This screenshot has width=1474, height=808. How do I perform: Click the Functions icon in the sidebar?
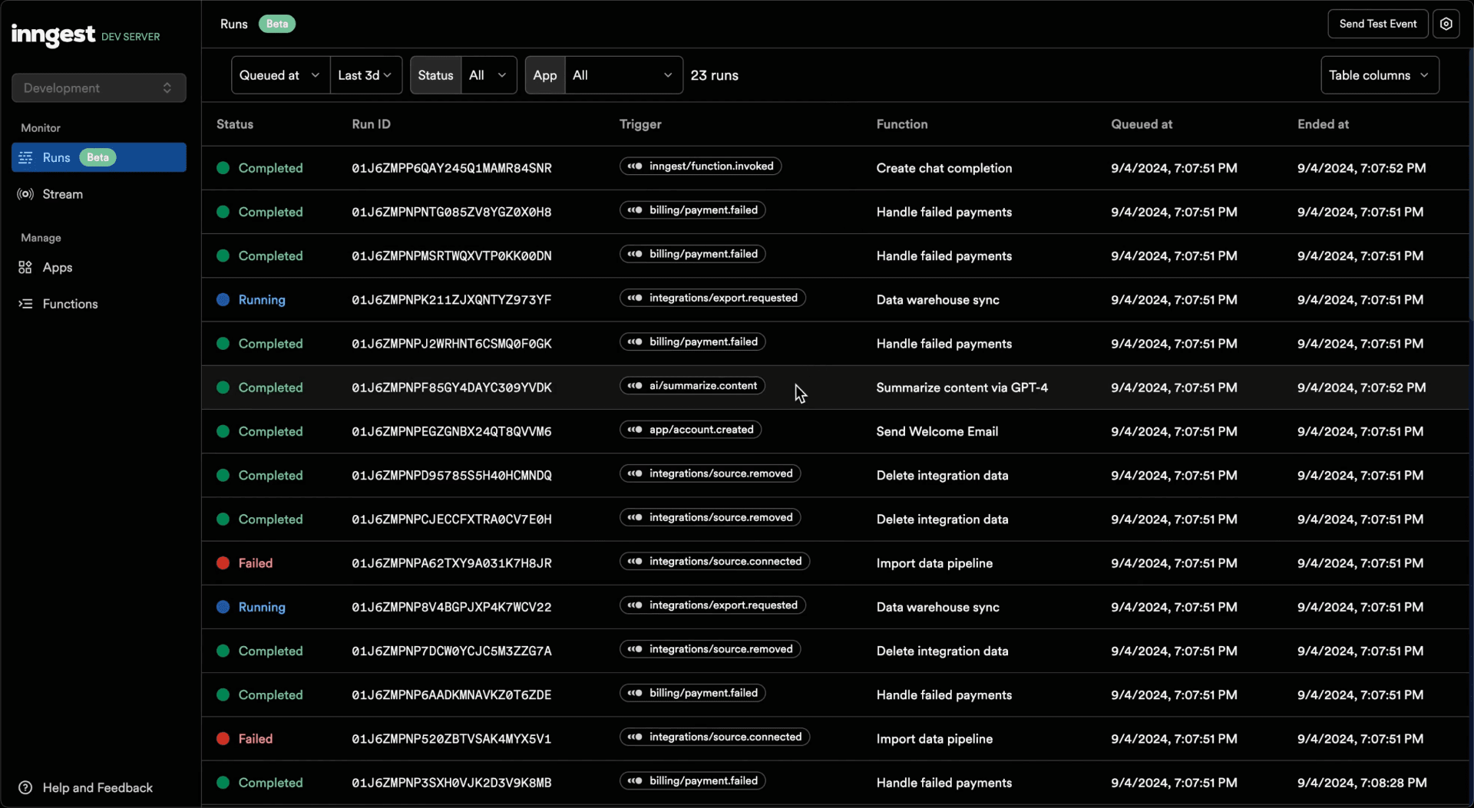[x=25, y=304]
